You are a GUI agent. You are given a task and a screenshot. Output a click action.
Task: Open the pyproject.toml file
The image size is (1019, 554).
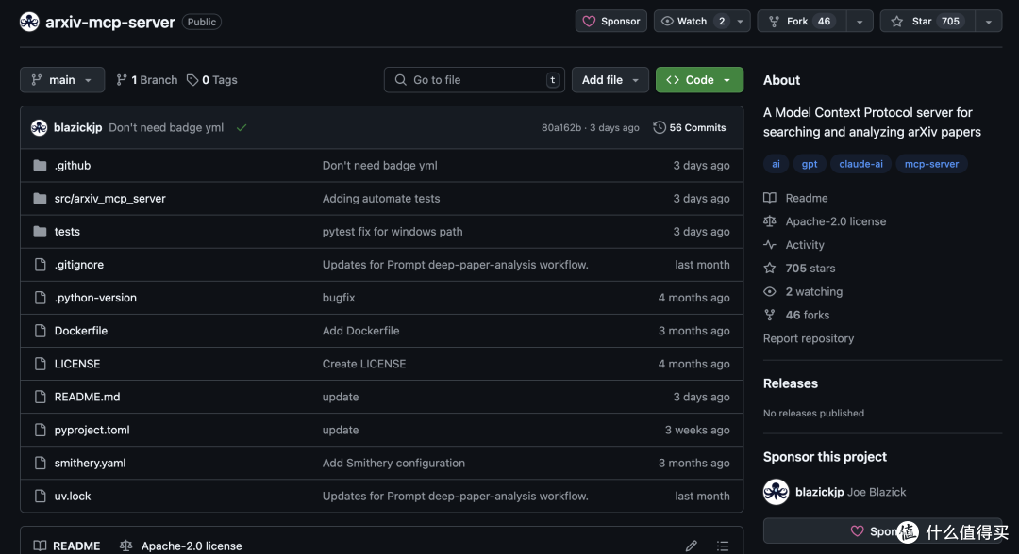[92, 430]
